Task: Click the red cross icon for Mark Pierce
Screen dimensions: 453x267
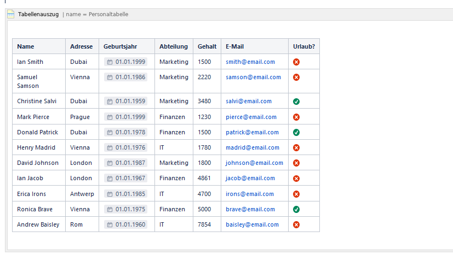Action: [296, 117]
